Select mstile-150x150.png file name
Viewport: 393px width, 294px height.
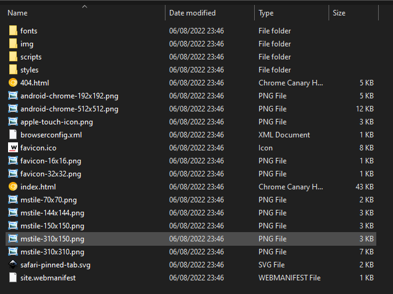pos(52,226)
